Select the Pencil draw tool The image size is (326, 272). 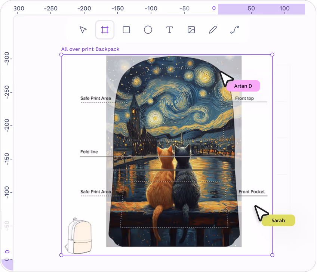coord(213,30)
